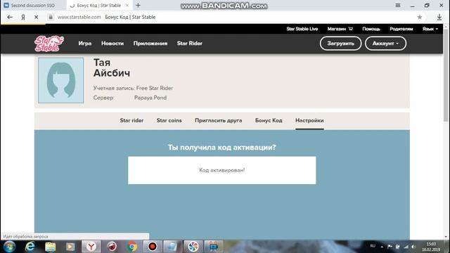Open a new browser tab with plus
The height and width of the screenshot is (253, 450).
pyautogui.click(x=138, y=5)
